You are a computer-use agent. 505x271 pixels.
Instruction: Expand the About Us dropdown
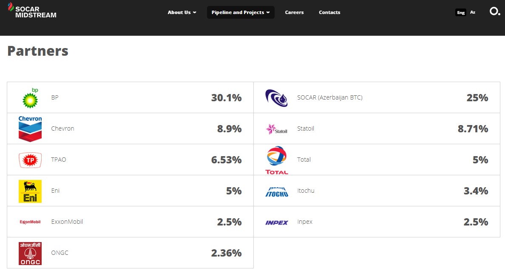(182, 12)
